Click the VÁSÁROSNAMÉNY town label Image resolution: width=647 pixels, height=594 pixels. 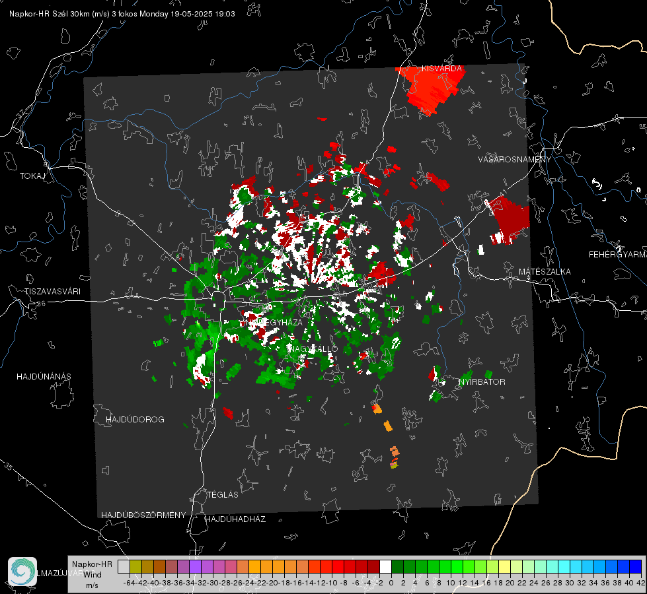click(x=515, y=159)
